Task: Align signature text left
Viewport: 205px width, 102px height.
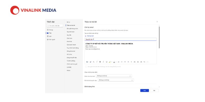Action: click(x=135, y=62)
